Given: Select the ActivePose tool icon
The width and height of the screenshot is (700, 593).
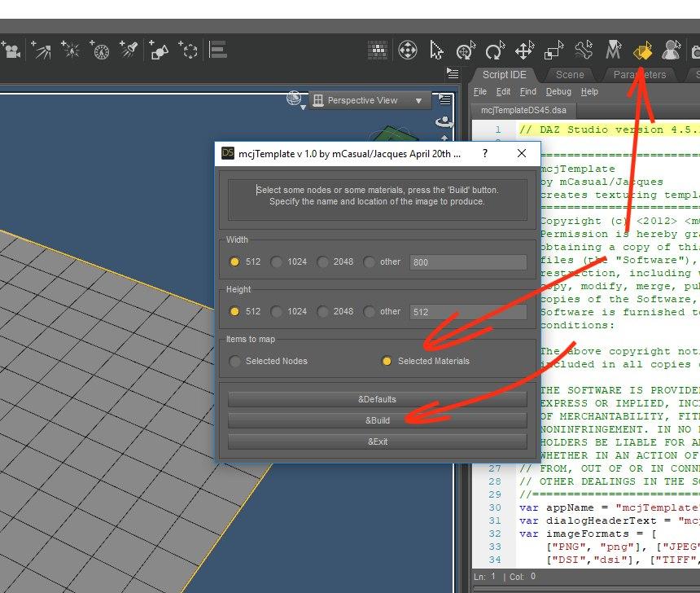Looking at the screenshot, I should (x=466, y=50).
